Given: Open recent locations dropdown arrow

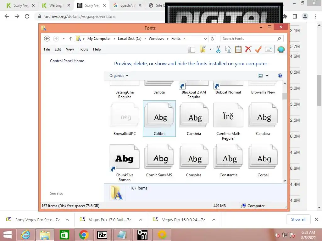Looking at the screenshot, I should pos(64,39).
